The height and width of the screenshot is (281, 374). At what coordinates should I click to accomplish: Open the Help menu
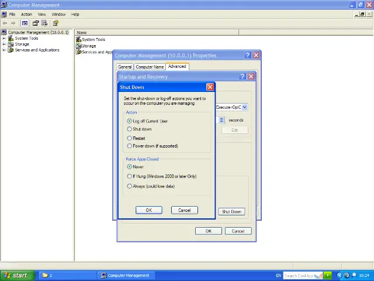75,14
